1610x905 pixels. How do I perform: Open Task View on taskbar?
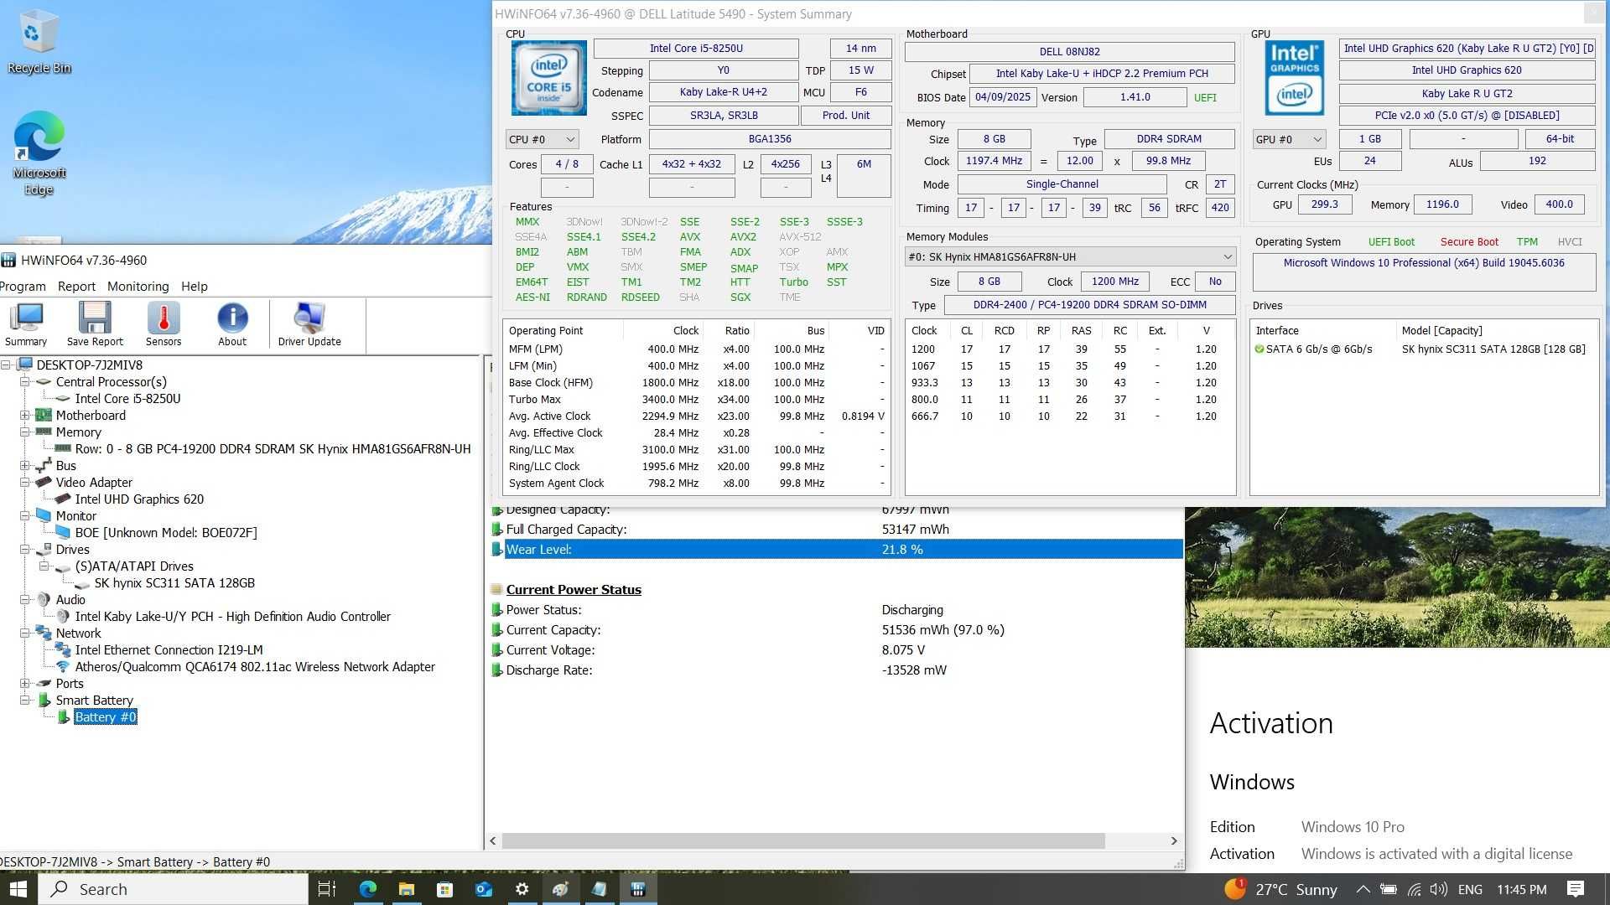[327, 889]
